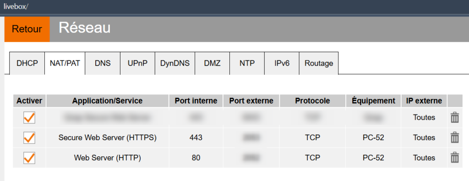Select the PC-52 cell in HTTPS row
469x181 pixels.
coord(373,137)
